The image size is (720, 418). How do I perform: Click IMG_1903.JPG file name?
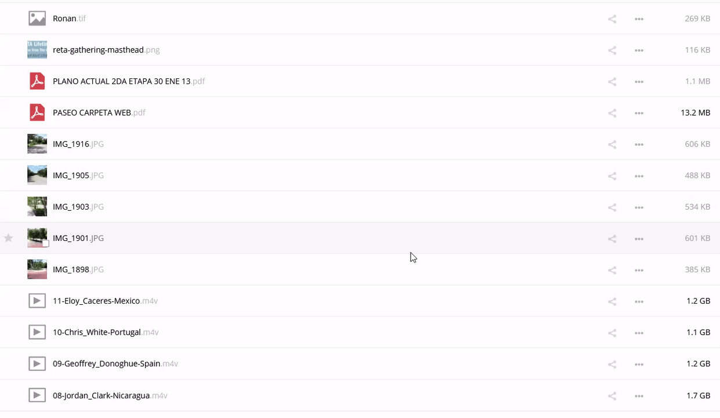pyautogui.click(x=71, y=207)
